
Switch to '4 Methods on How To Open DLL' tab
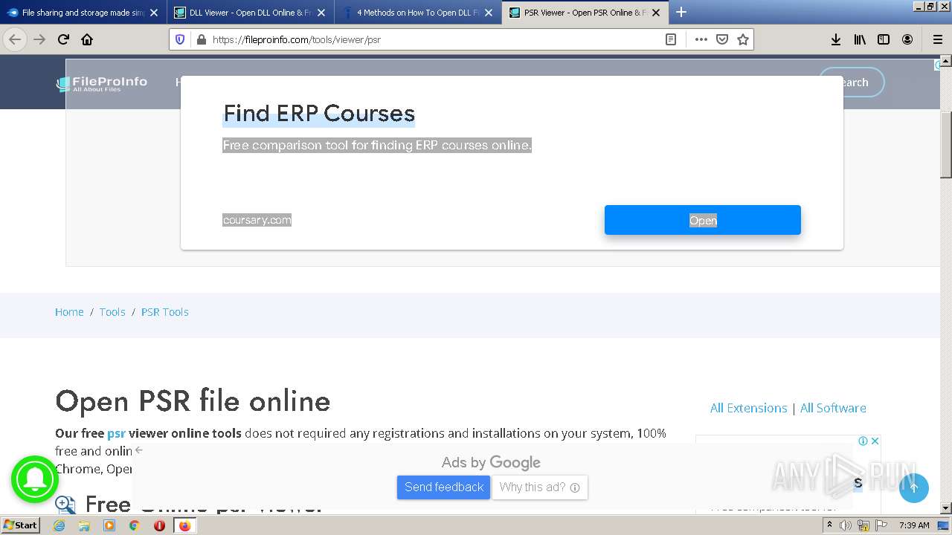point(418,13)
